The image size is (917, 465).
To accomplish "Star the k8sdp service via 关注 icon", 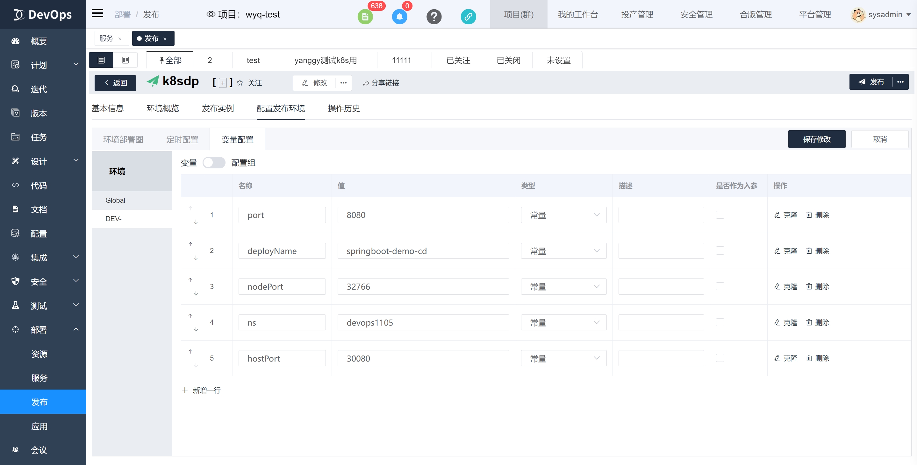I will tap(239, 82).
